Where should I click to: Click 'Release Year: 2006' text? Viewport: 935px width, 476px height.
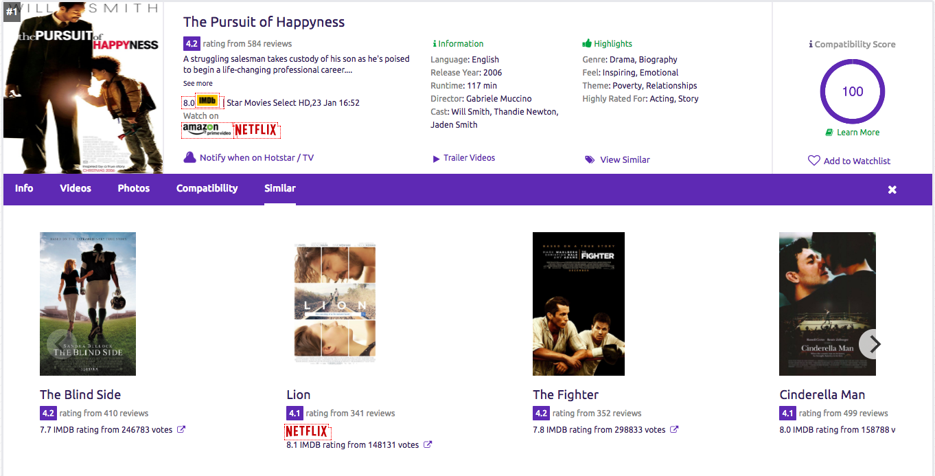click(x=466, y=73)
